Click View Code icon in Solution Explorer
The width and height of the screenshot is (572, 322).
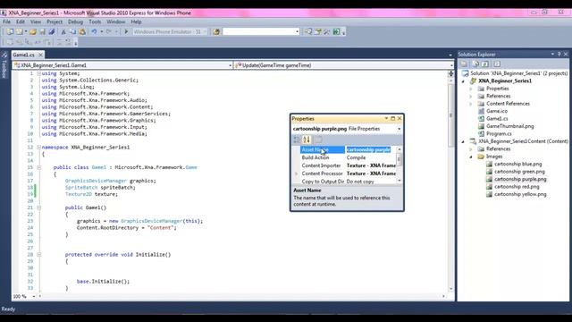[497, 64]
